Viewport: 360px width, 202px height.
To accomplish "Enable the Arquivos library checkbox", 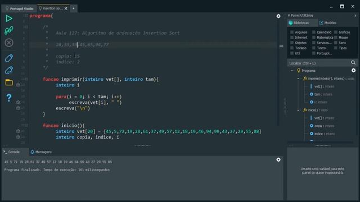I will pyautogui.click(x=292, y=32).
